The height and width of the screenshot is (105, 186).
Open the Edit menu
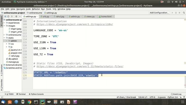pos(7,9)
